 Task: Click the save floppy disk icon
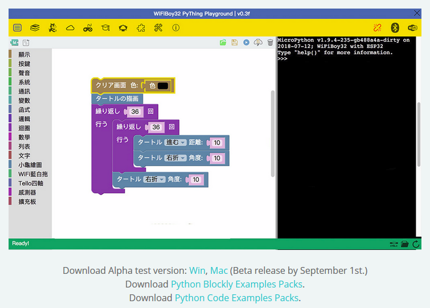tap(235, 43)
